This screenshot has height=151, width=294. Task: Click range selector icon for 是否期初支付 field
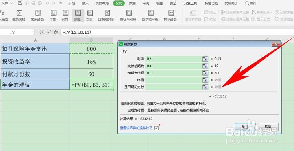tap(205, 87)
